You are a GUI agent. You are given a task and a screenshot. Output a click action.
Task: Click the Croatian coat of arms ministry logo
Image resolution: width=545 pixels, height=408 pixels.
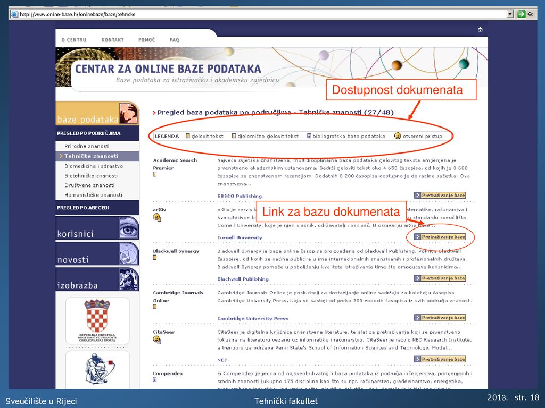tap(97, 320)
